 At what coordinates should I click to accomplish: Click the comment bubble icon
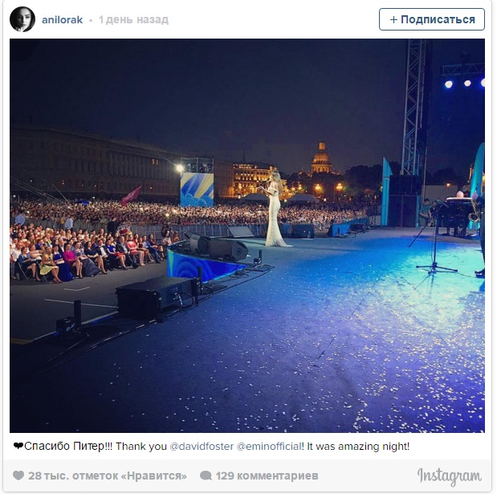[206, 476]
